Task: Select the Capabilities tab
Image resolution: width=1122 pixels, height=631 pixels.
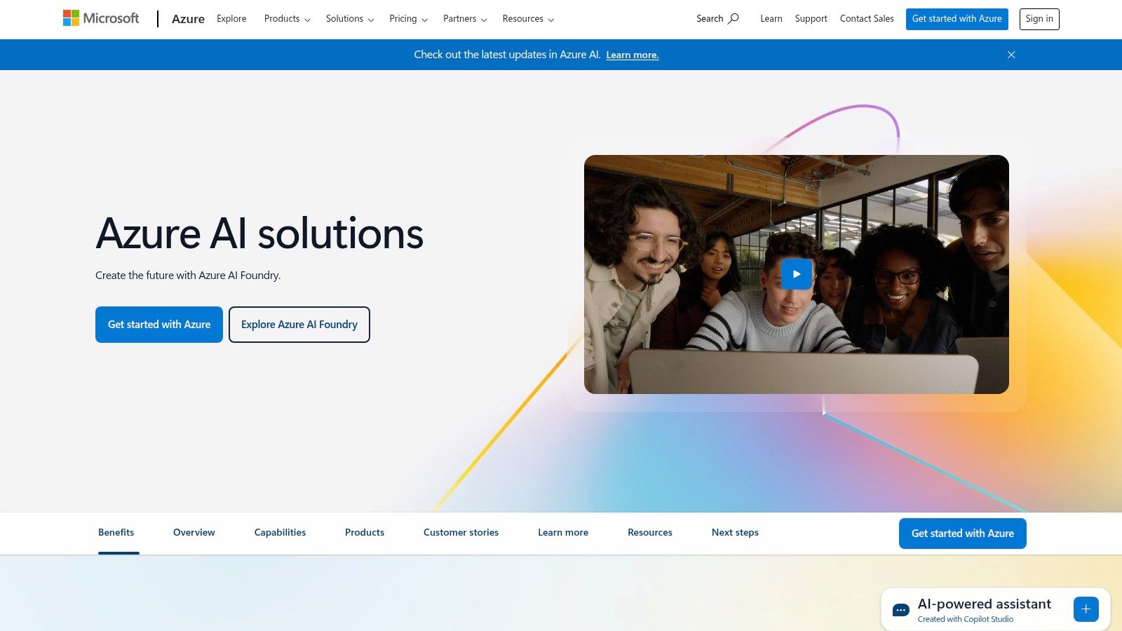Action: point(280,533)
